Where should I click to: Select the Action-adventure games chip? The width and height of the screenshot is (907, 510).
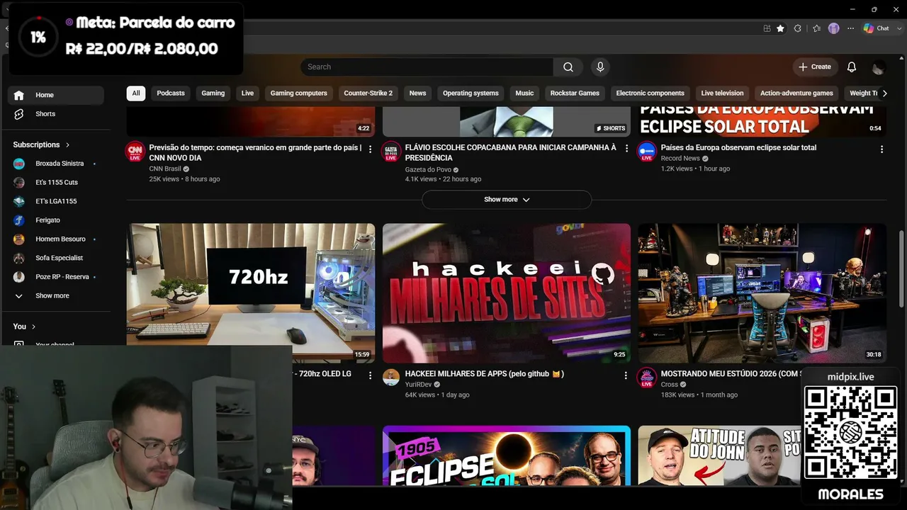pyautogui.click(x=796, y=93)
